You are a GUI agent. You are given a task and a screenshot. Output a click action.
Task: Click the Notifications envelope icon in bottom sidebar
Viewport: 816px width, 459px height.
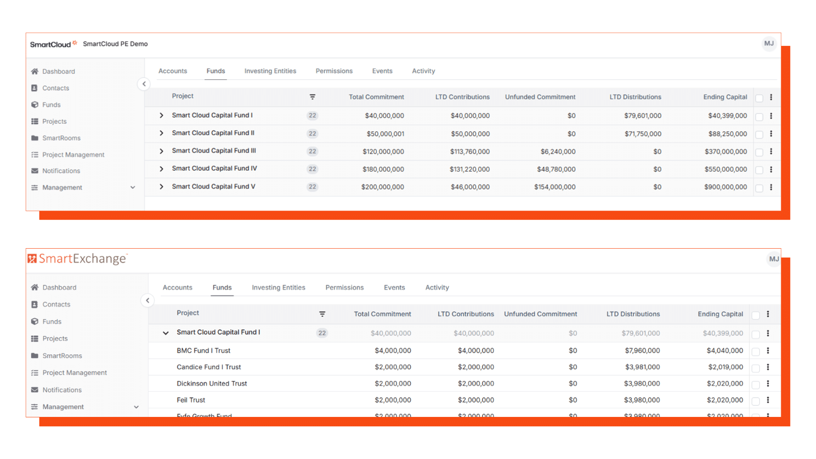point(35,390)
